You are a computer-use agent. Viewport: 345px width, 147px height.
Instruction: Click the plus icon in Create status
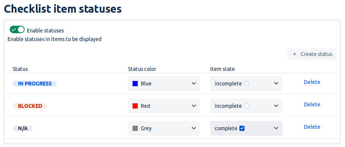[x=295, y=54]
